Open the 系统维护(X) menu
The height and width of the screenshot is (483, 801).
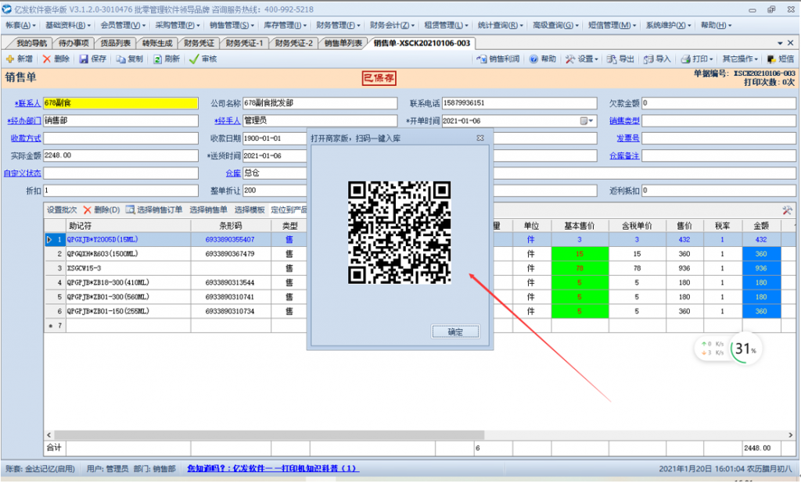coord(668,25)
